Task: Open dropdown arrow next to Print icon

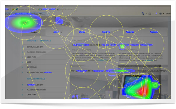Action: 163,14
